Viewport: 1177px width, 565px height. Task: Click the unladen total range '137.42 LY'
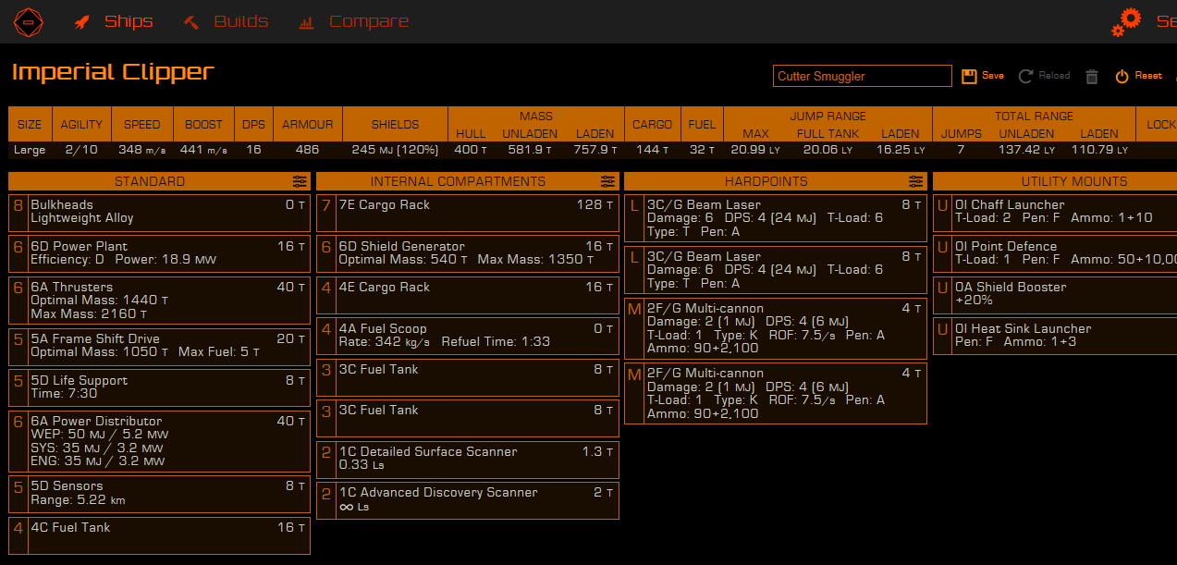(1026, 150)
